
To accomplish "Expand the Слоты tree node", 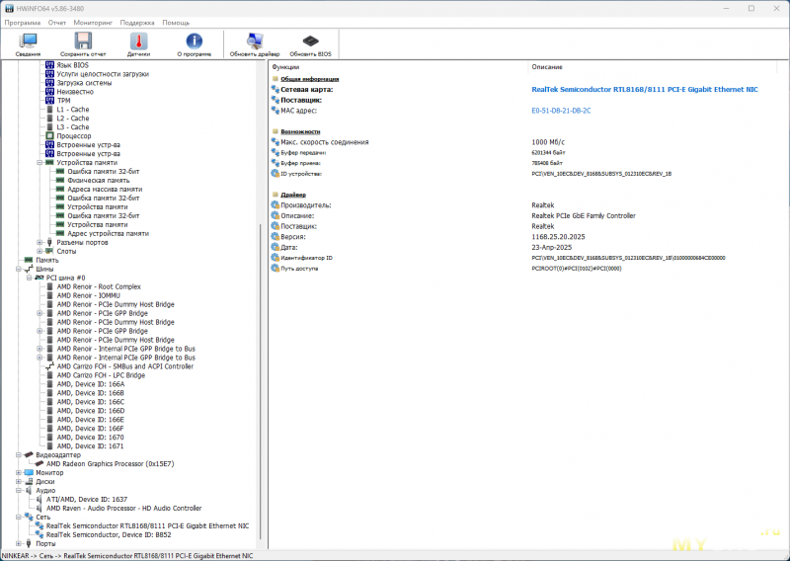I will pyautogui.click(x=39, y=251).
